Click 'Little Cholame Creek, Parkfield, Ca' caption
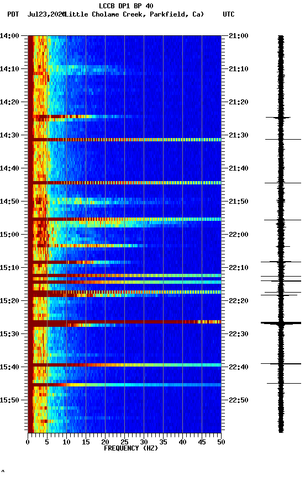Image resolution: width=305 pixels, height=477 pixels. click(x=134, y=14)
